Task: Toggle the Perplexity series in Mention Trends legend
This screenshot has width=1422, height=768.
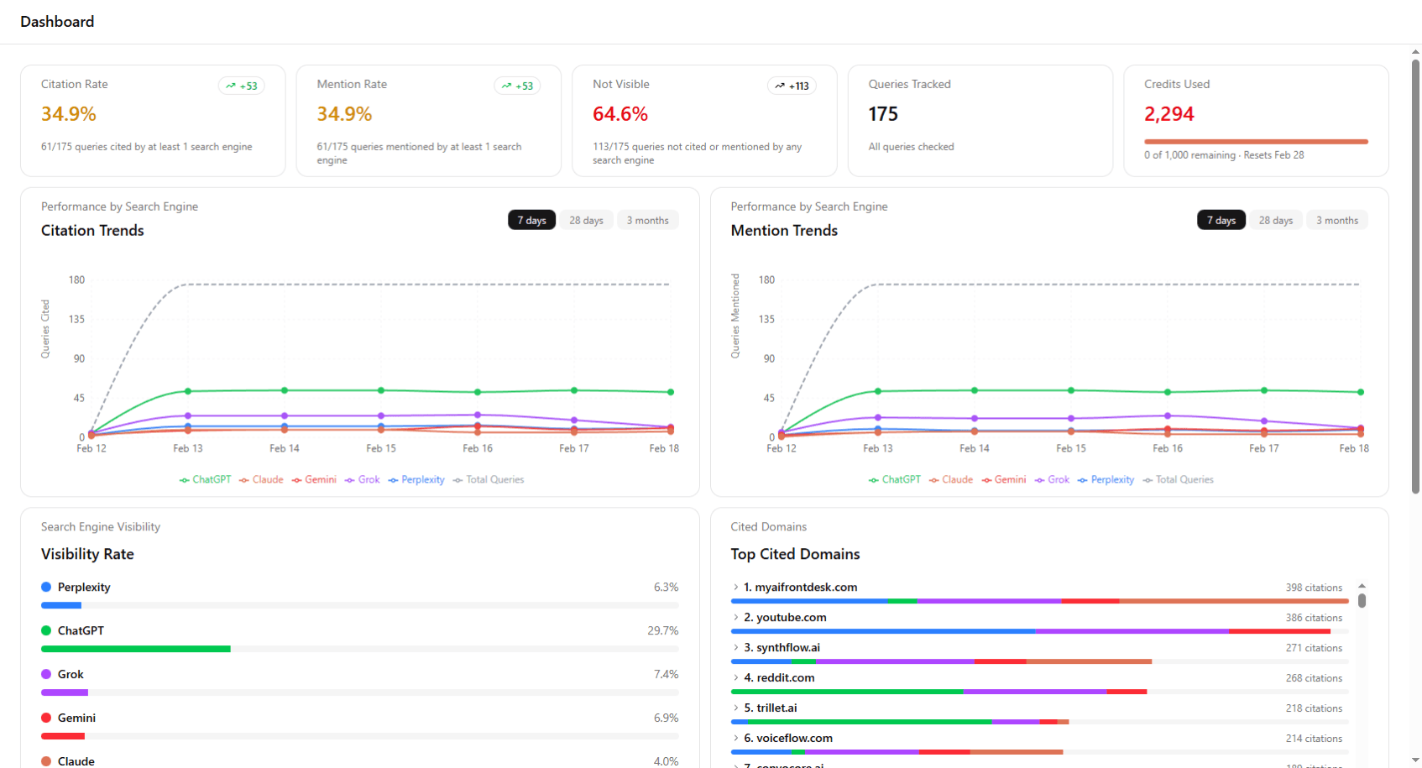Action: click(1106, 479)
